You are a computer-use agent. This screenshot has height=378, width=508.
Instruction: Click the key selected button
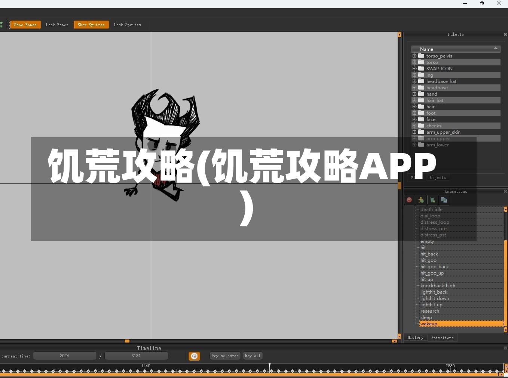225,356
